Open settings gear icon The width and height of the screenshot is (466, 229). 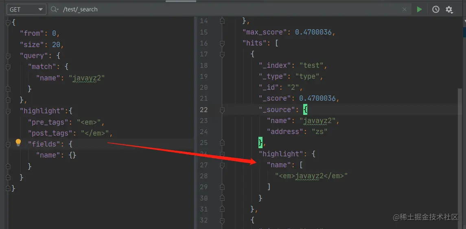[449, 9]
